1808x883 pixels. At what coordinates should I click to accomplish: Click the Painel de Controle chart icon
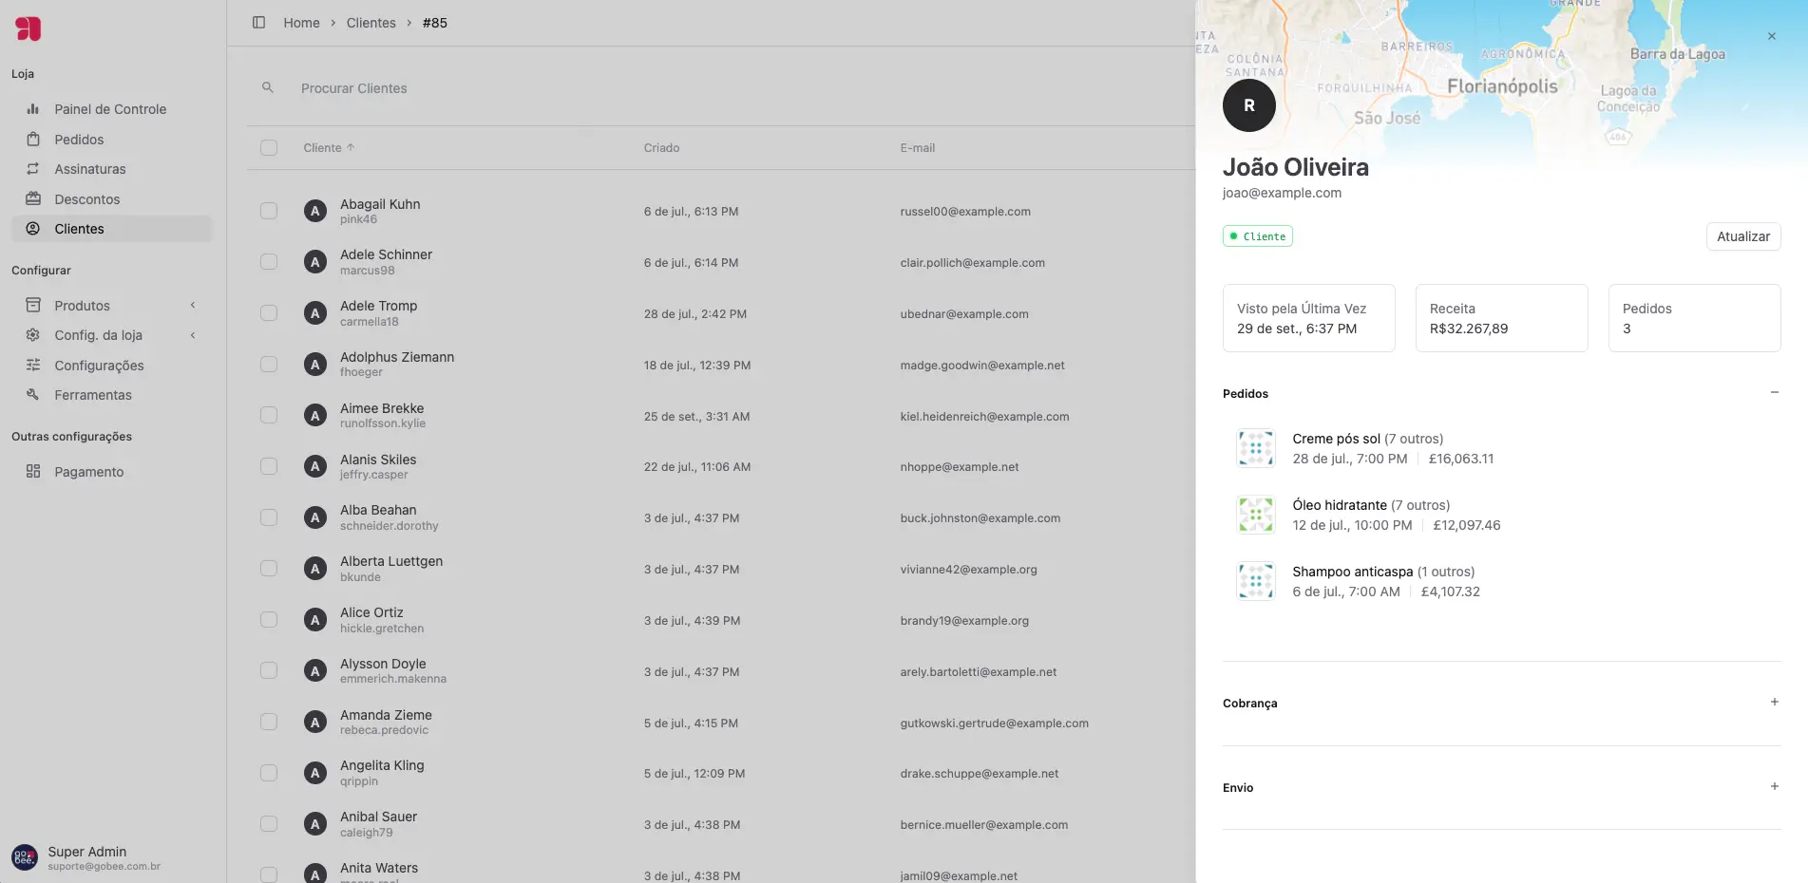pos(33,109)
